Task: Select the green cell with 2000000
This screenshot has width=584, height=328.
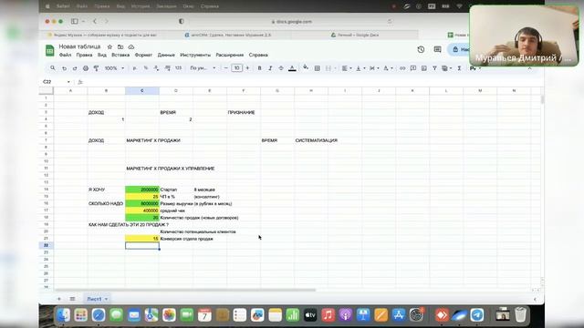Action: [142, 190]
